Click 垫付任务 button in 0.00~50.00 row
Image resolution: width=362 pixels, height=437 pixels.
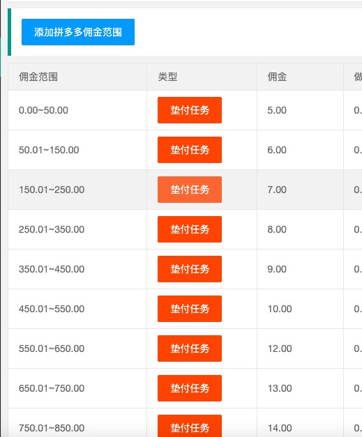190,110
